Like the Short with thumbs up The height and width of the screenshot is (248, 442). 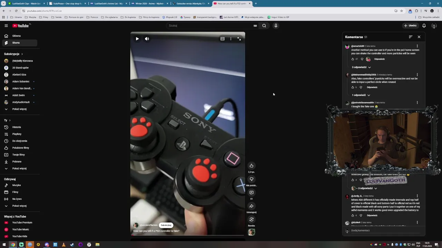coord(251,166)
